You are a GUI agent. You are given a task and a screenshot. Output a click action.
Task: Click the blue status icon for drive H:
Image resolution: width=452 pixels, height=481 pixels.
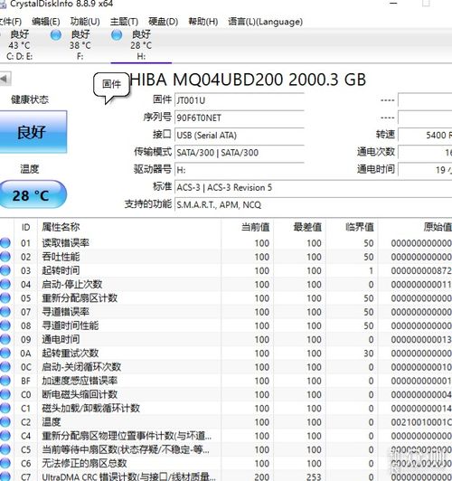point(117,35)
